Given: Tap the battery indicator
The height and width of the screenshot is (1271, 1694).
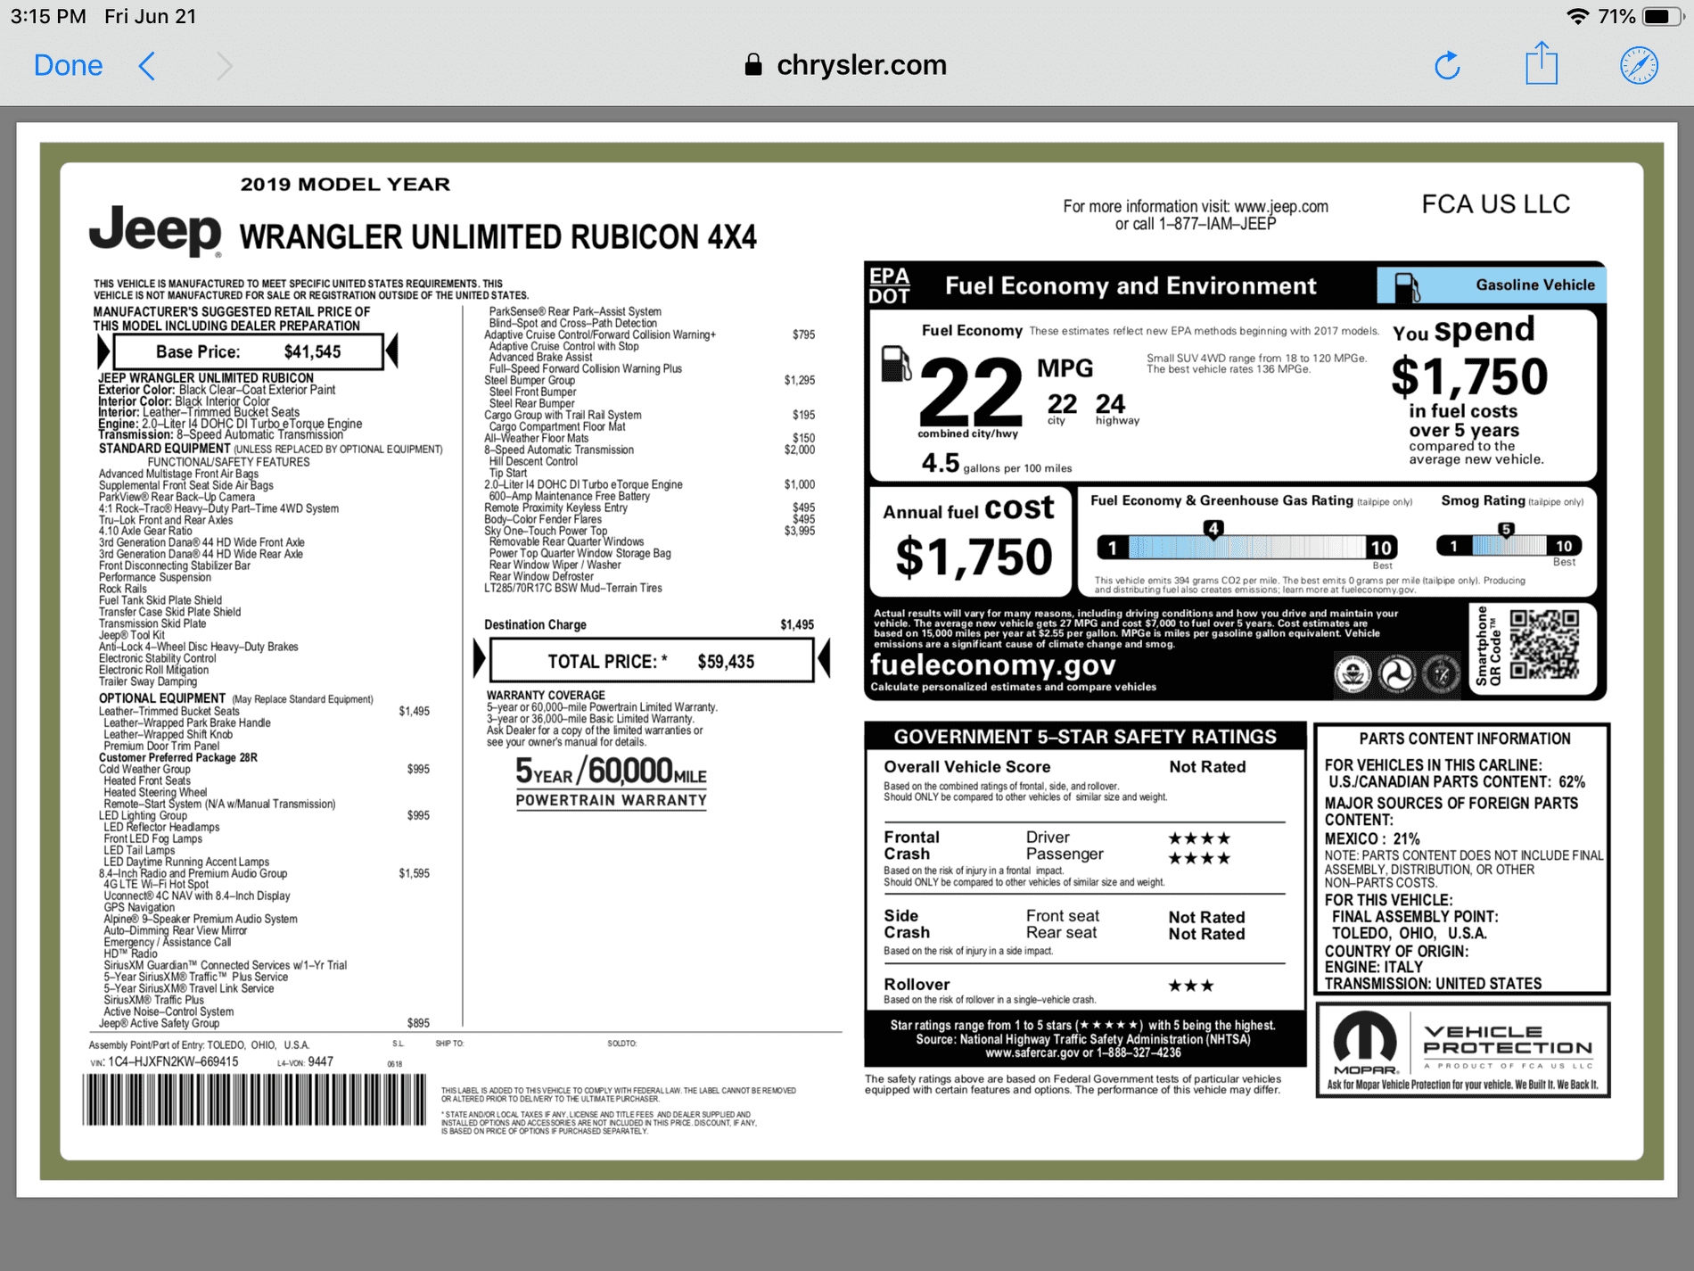Looking at the screenshot, I should [1663, 16].
